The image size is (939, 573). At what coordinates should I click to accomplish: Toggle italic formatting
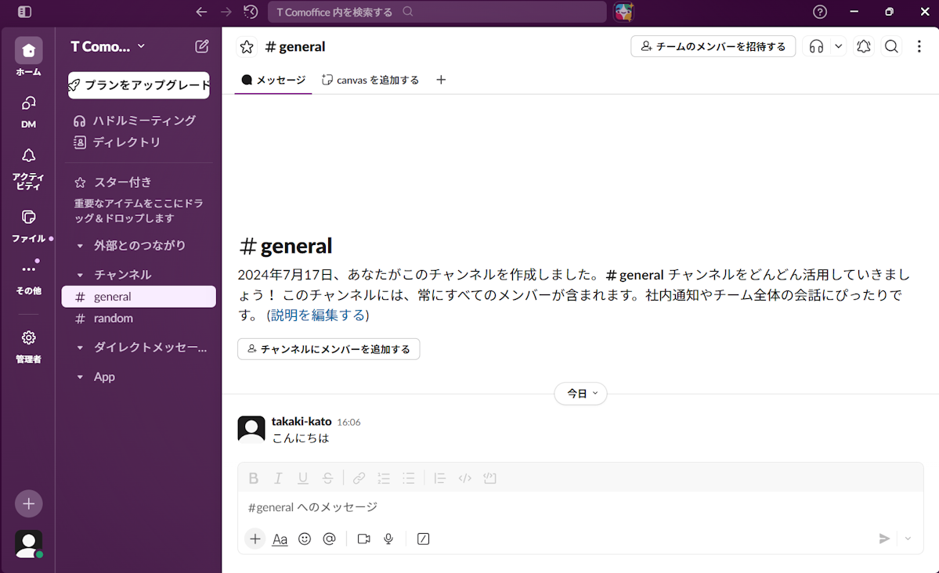(x=278, y=477)
